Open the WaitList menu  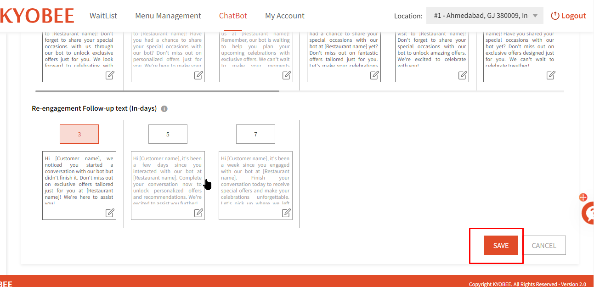pyautogui.click(x=103, y=16)
